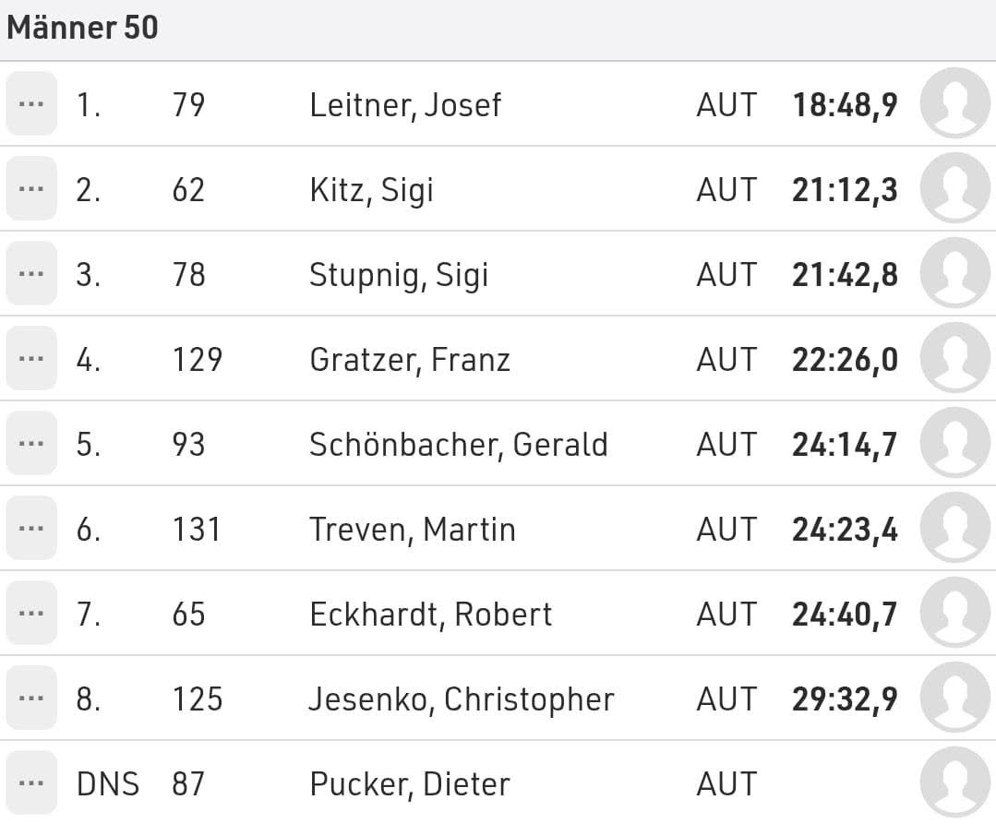
Task: Select the name Jesenko, Christopher
Action: [462, 699]
